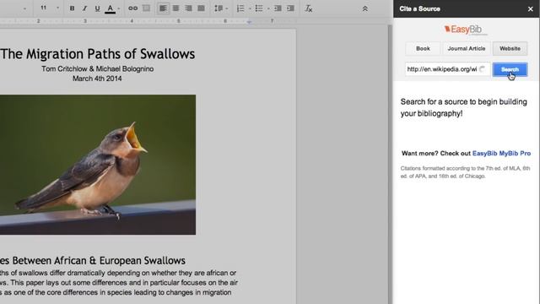Image resolution: width=540 pixels, height=304 pixels.
Task: Align text to the left
Action: (163, 8)
